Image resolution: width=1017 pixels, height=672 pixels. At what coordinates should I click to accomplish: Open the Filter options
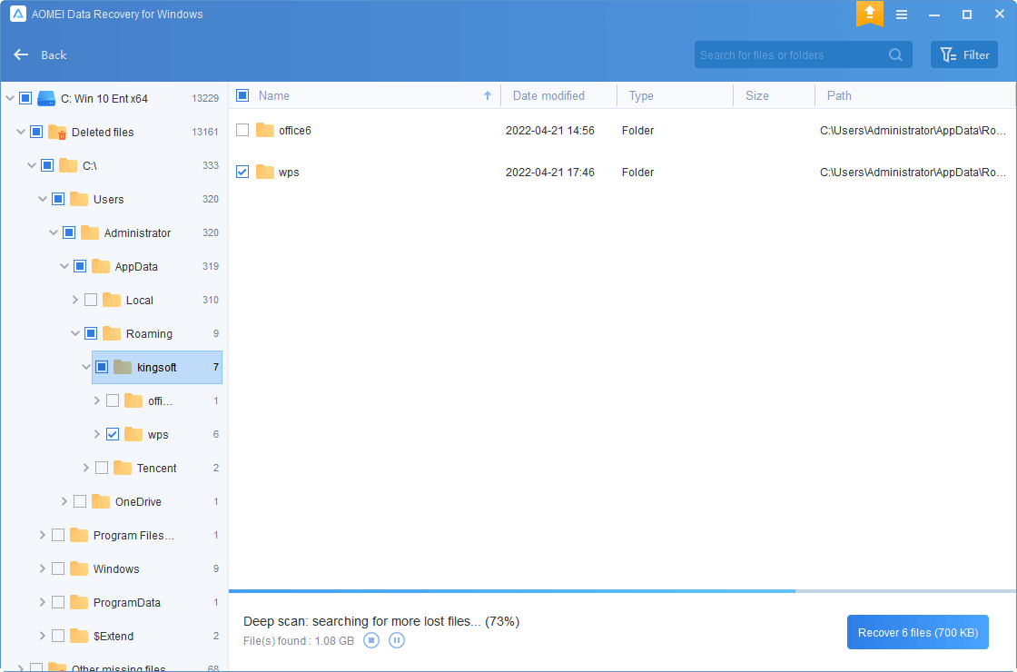click(964, 55)
